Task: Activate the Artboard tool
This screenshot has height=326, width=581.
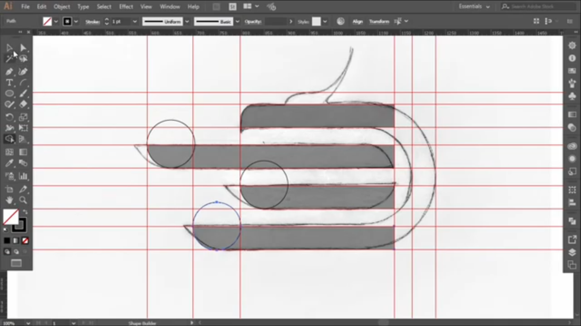Action: pos(9,189)
